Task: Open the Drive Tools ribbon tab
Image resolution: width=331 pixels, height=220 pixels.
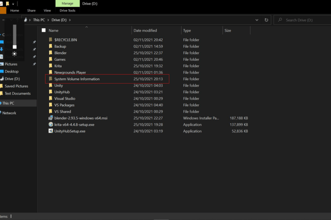Action: [67, 11]
